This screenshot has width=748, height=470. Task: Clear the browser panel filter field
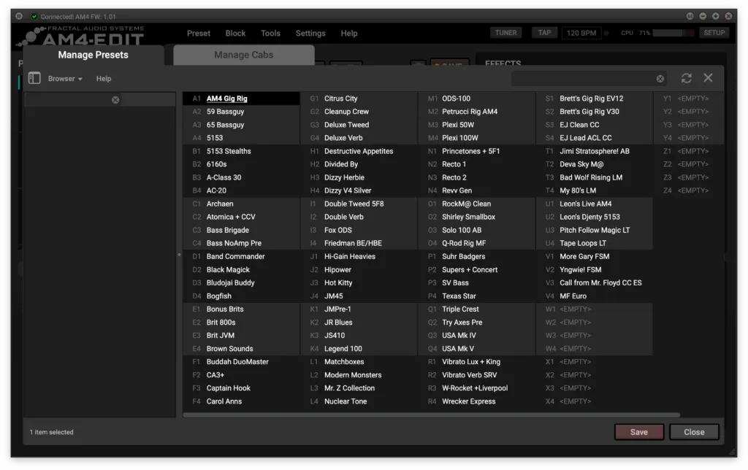pyautogui.click(x=115, y=100)
